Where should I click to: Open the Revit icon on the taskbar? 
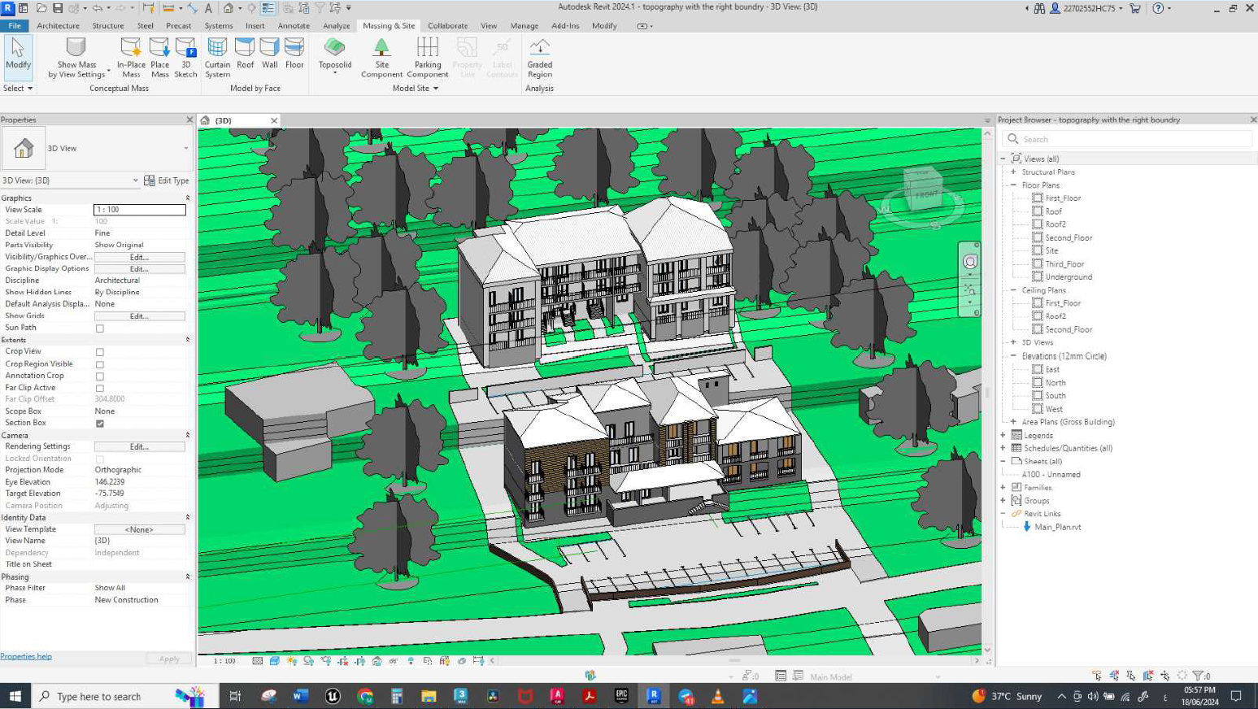[x=654, y=696]
